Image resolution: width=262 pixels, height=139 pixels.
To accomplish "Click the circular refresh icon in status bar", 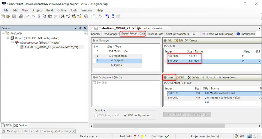I will tap(255, 136).
